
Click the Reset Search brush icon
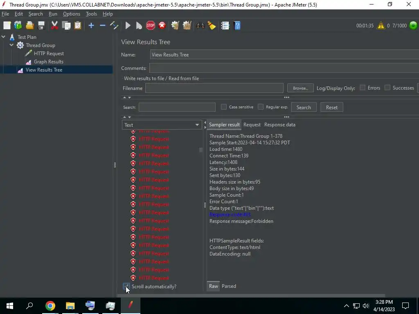pyautogui.click(x=212, y=25)
